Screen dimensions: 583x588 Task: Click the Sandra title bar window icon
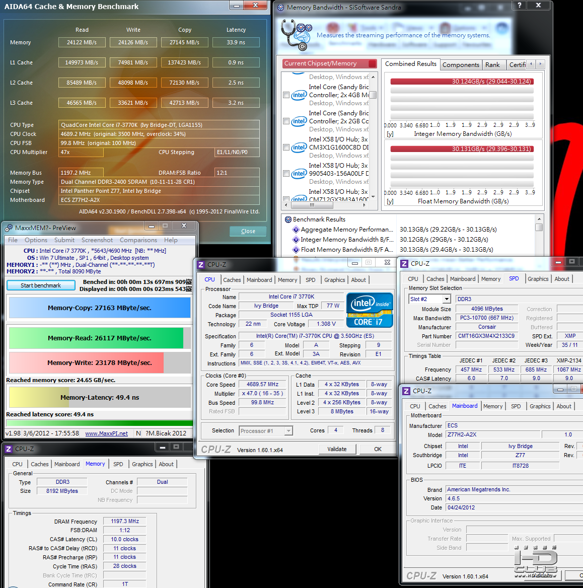280,7
